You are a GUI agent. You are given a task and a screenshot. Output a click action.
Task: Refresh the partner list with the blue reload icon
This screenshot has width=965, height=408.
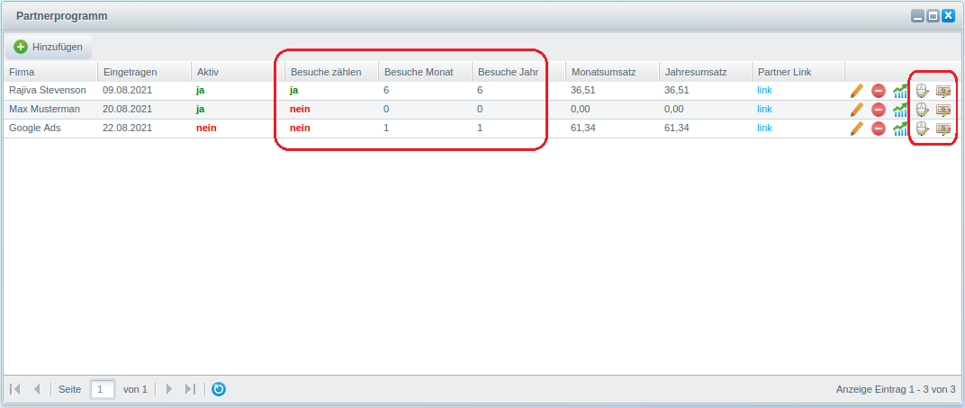tap(219, 389)
